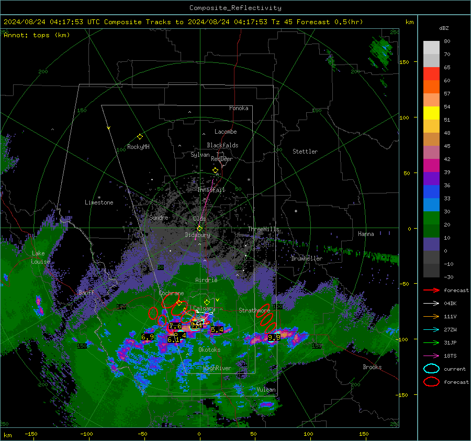Click the yellow diamond marker below Cochrane

179,303
